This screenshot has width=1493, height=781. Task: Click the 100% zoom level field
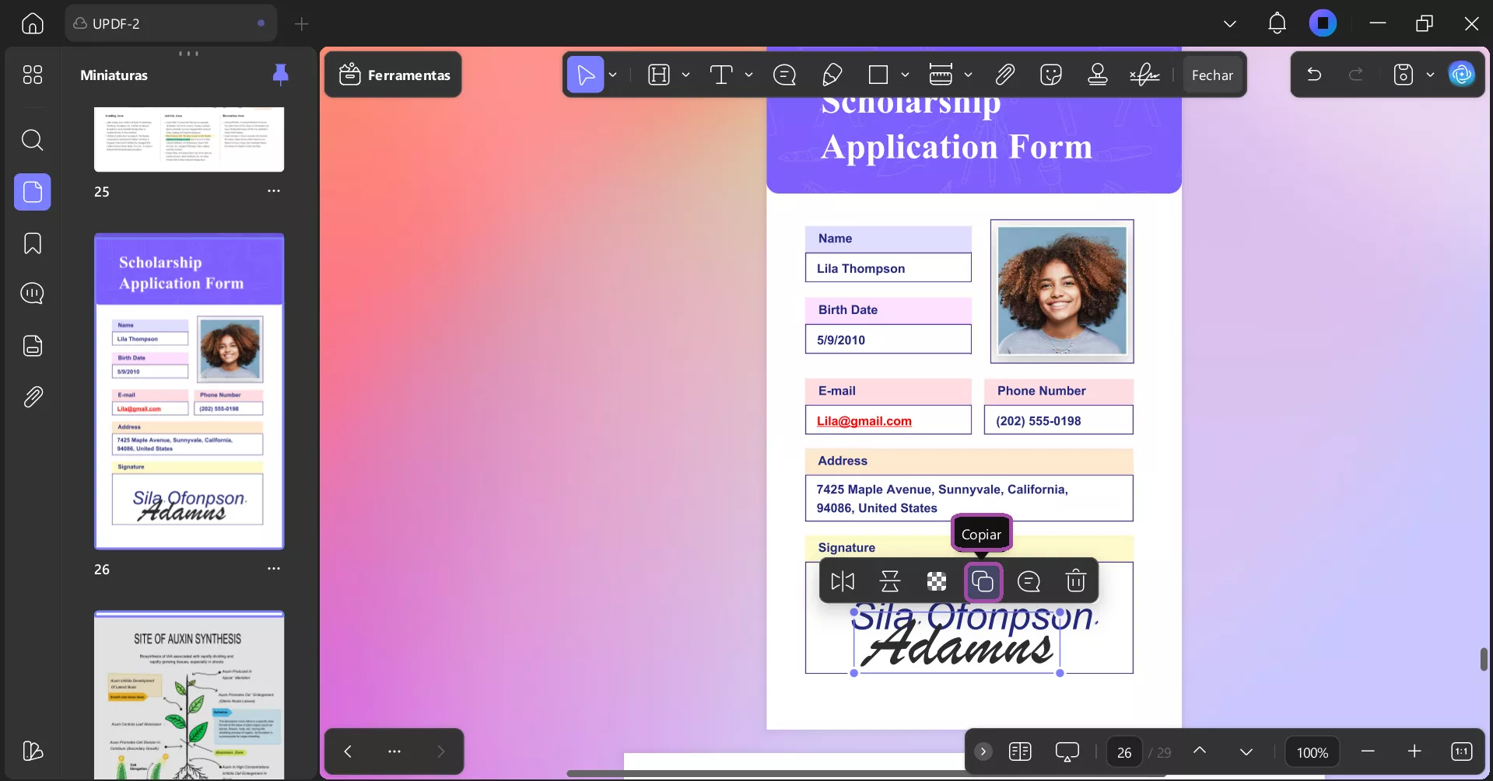1312,752
